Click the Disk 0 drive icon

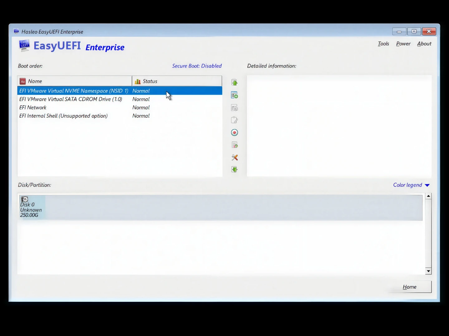pyautogui.click(x=25, y=199)
